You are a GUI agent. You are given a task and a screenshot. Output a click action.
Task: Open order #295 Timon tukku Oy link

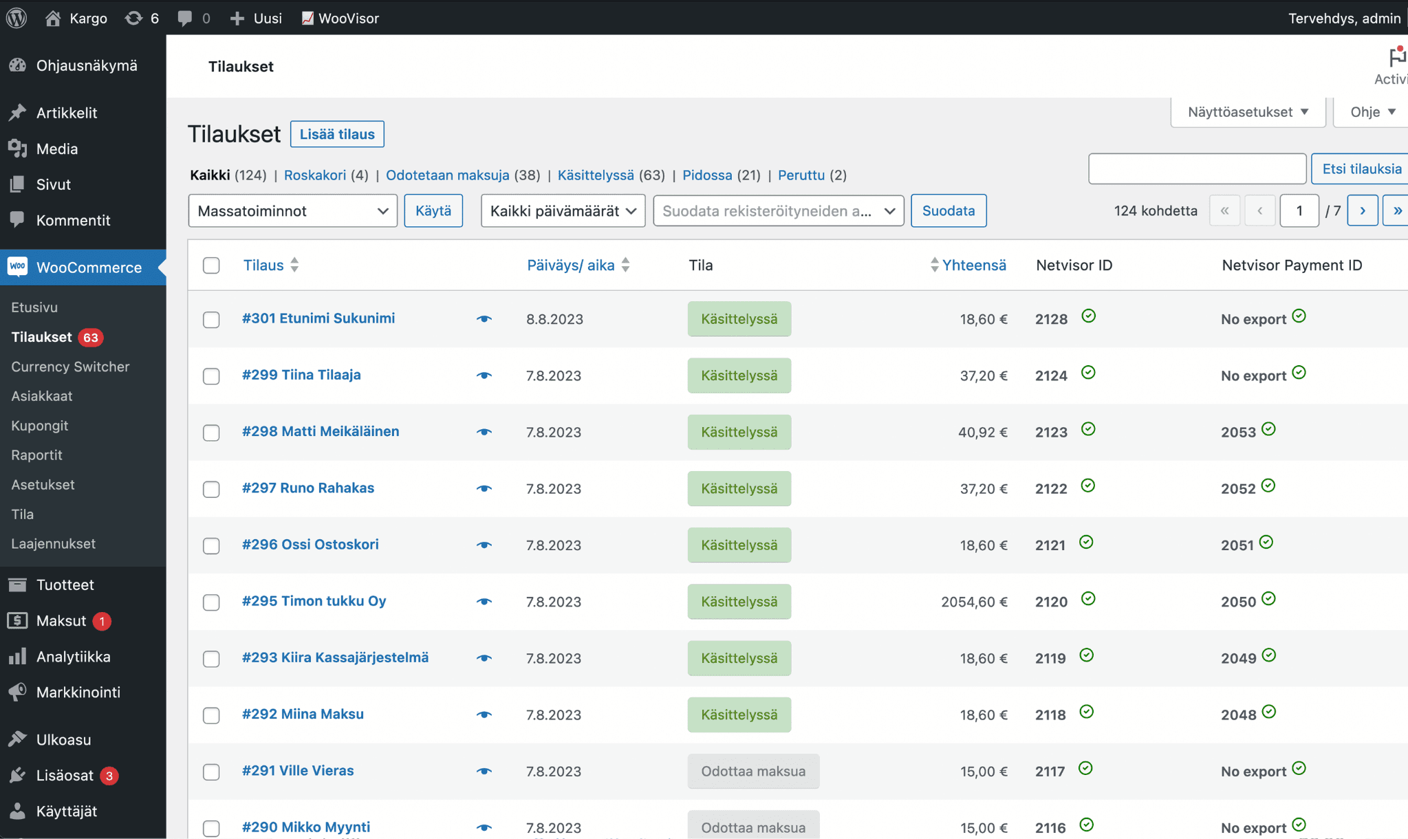pos(314,601)
